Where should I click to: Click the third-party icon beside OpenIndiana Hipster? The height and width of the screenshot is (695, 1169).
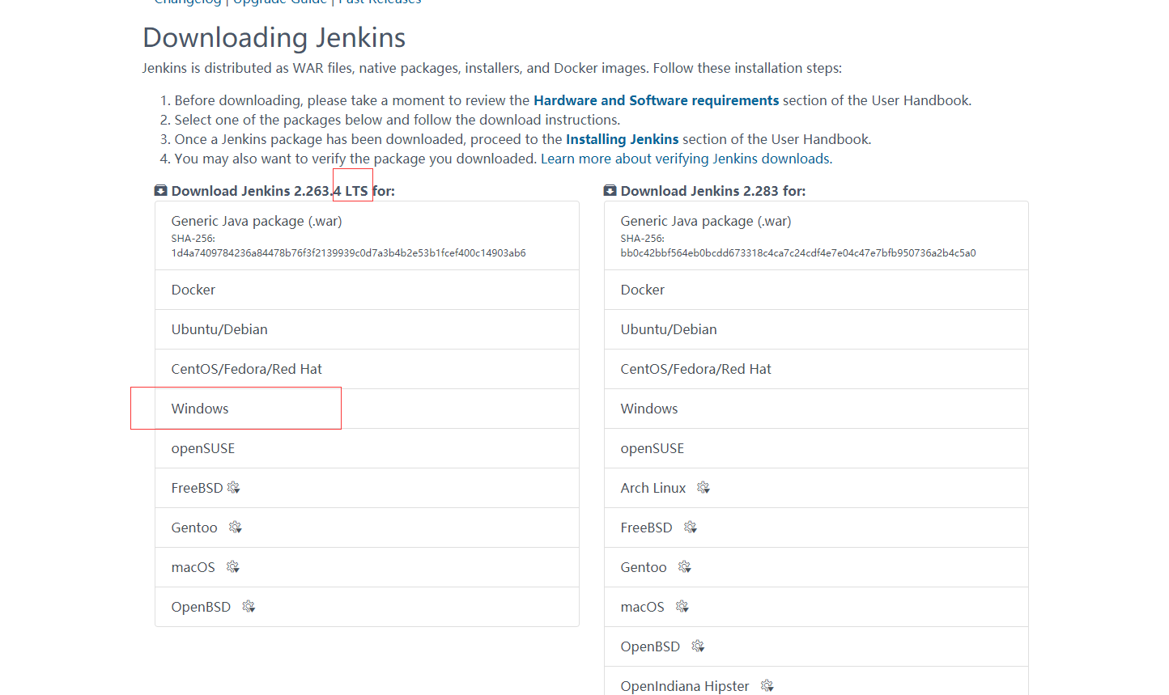point(767,685)
